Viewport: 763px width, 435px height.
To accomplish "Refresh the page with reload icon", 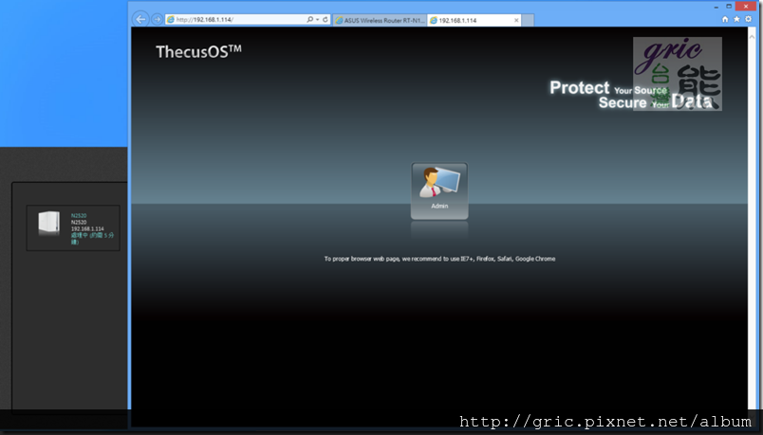I will [326, 20].
